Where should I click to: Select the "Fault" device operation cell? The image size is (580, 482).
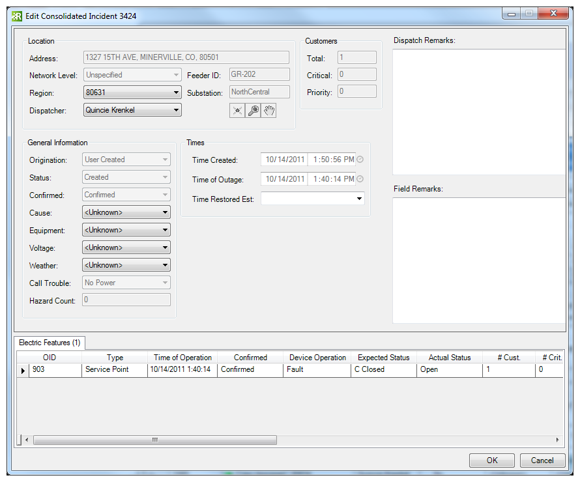coord(317,369)
